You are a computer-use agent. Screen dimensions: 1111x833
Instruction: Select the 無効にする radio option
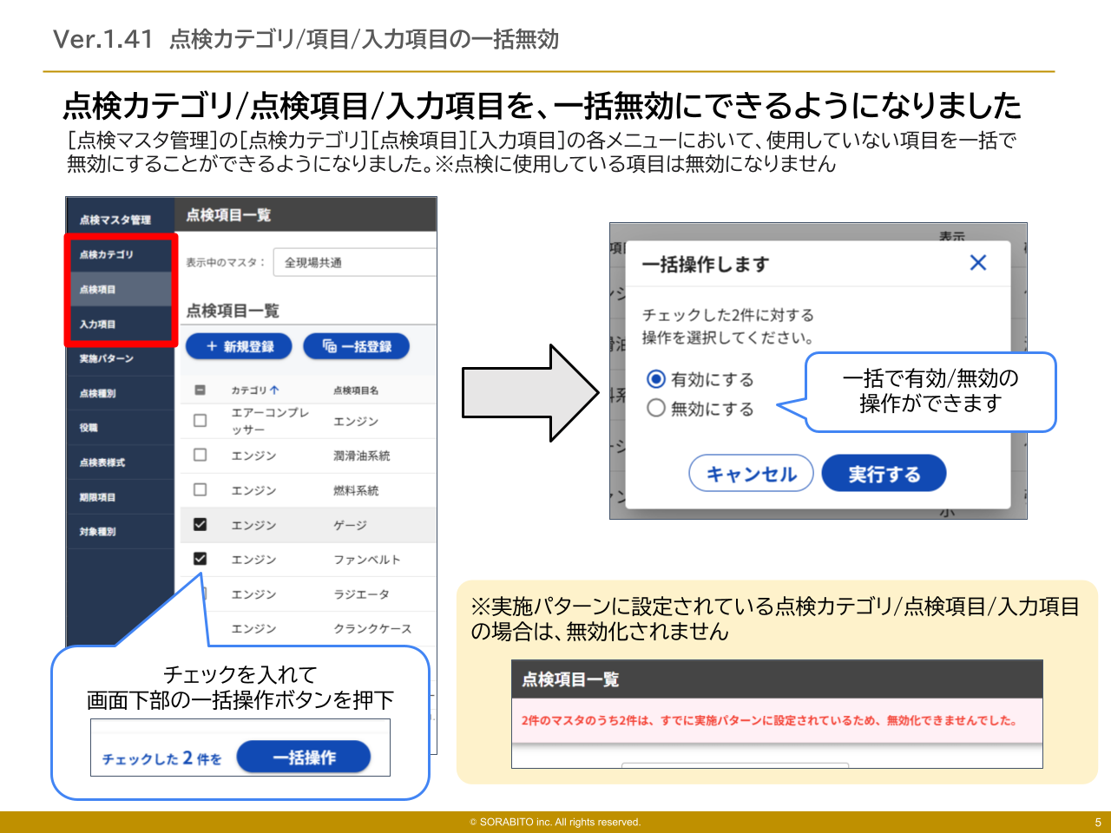click(656, 408)
